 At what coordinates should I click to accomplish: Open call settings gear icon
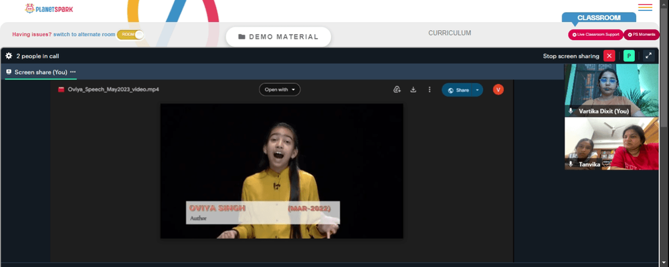pyautogui.click(x=9, y=56)
